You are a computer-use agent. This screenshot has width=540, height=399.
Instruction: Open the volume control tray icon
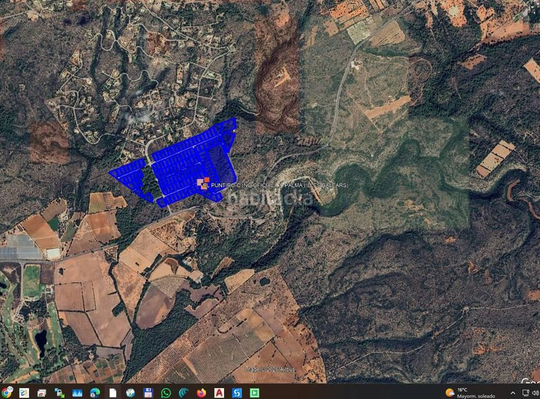535,393
